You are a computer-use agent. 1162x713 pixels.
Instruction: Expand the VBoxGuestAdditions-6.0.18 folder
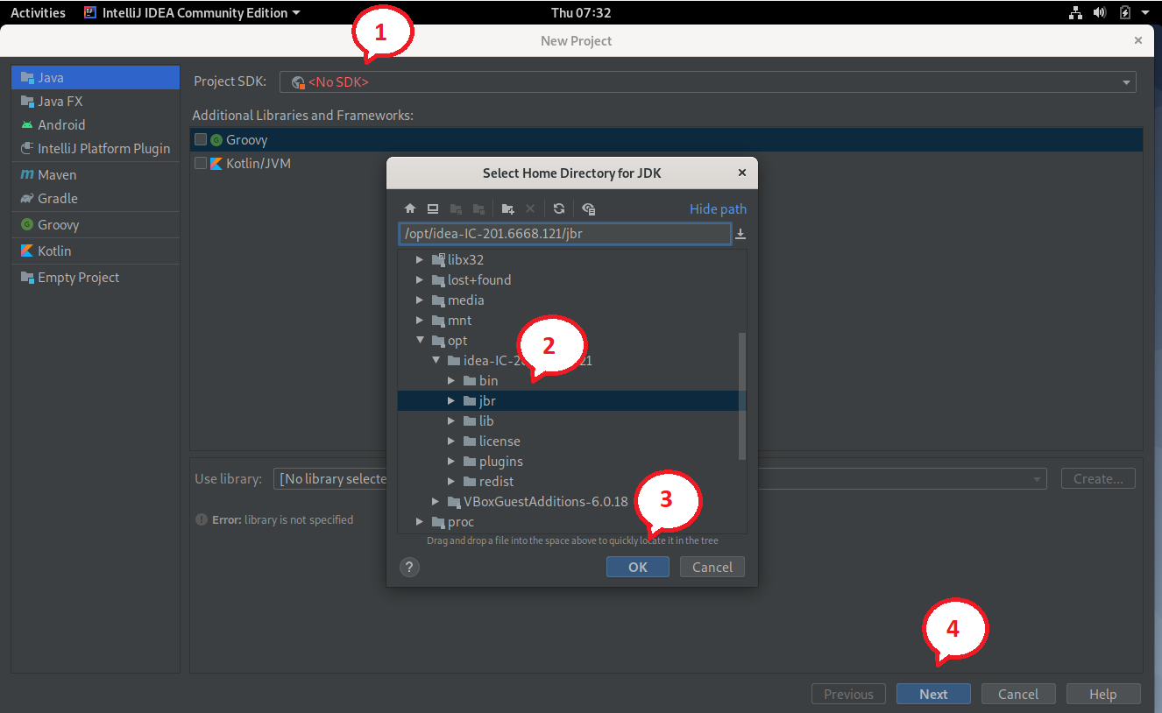(436, 501)
